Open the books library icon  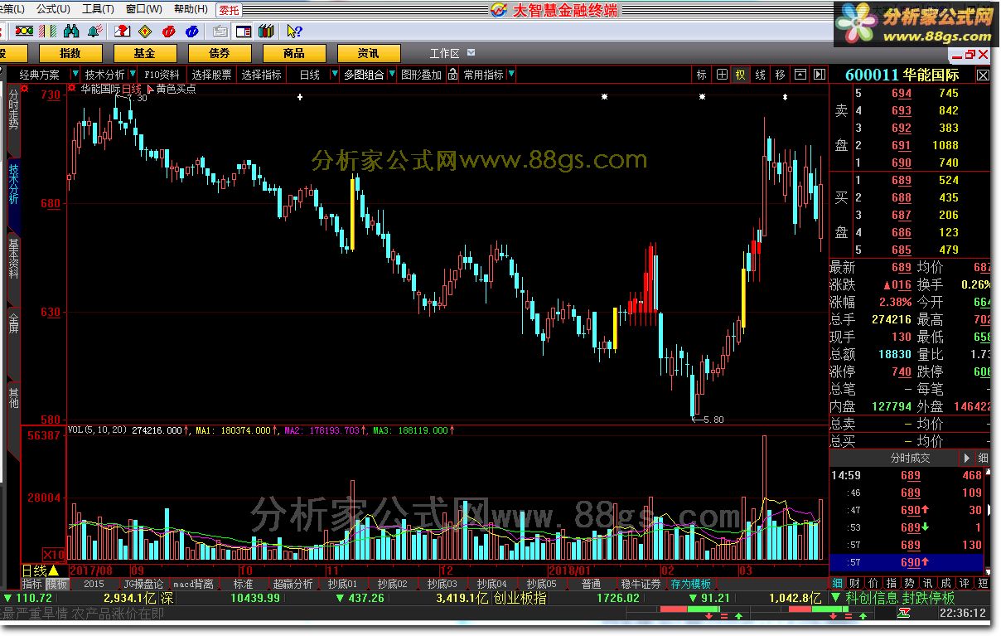266,32
